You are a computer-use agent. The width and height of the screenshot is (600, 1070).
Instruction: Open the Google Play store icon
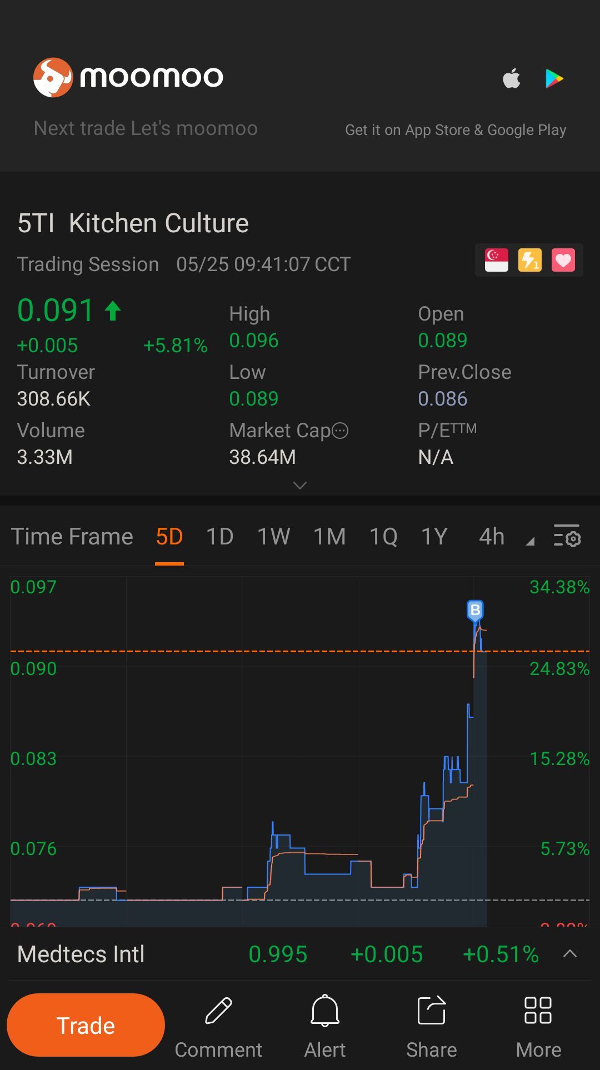(554, 78)
